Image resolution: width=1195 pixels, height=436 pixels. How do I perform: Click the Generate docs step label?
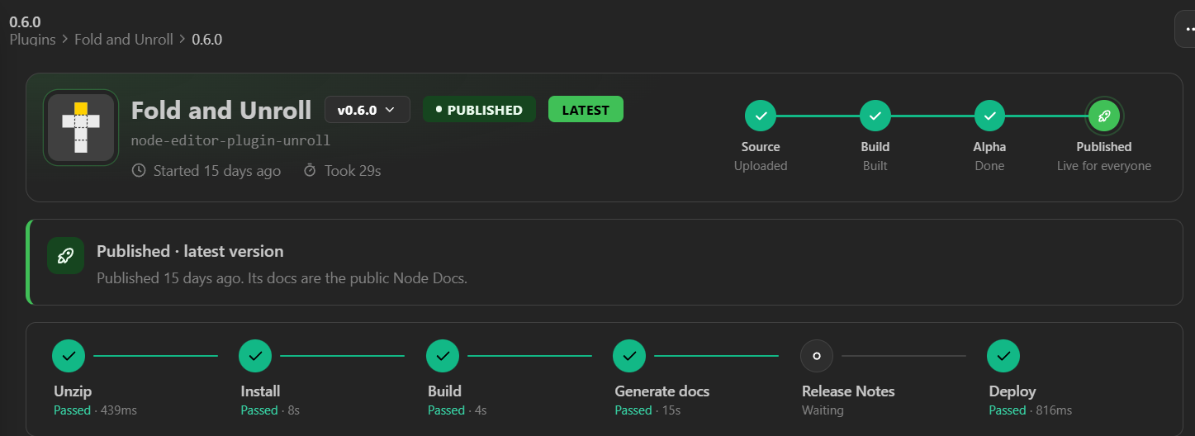[x=662, y=391]
